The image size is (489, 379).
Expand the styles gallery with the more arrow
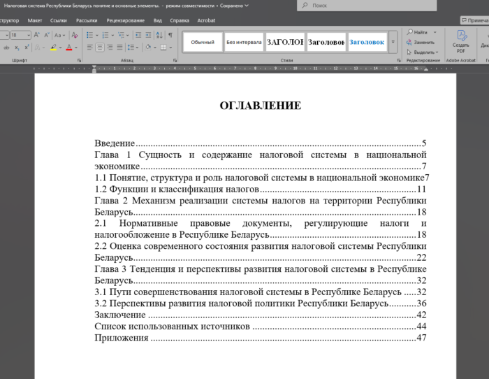(393, 42)
